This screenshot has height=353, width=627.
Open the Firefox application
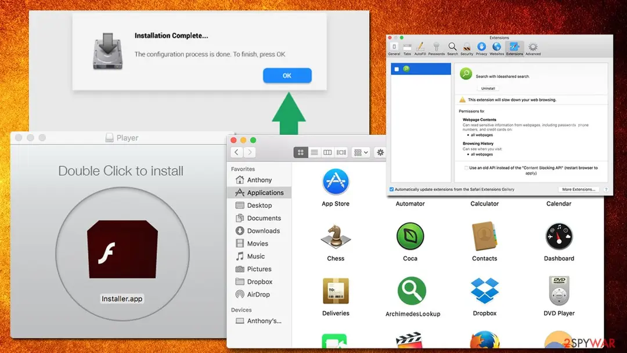484,341
